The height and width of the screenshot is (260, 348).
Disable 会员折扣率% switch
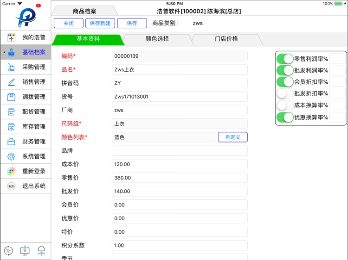click(285, 82)
